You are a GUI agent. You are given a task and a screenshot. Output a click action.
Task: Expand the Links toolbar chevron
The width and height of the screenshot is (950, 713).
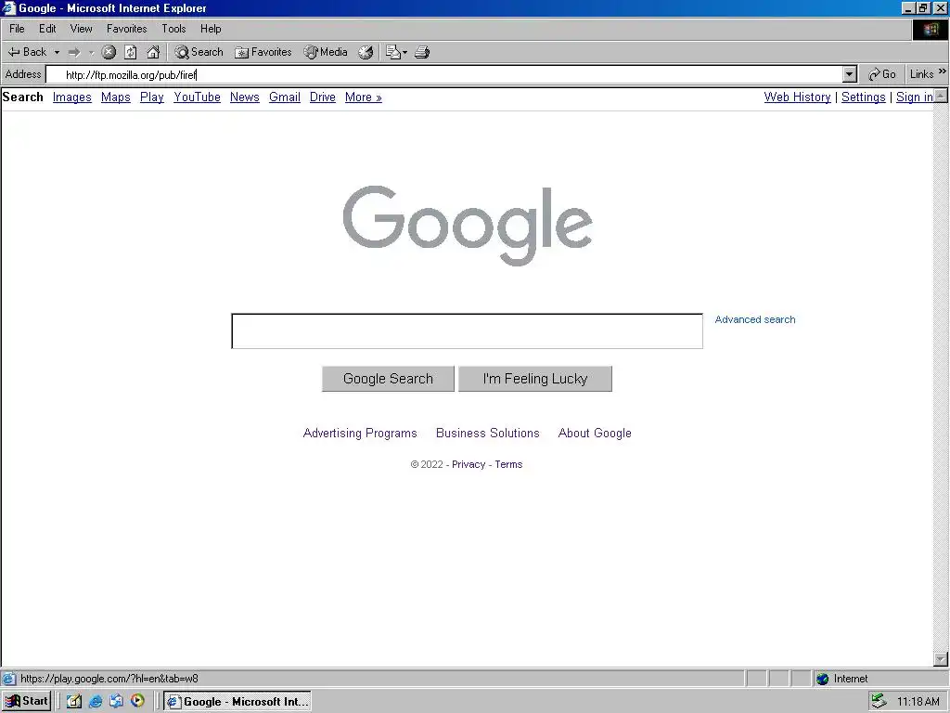click(x=943, y=71)
